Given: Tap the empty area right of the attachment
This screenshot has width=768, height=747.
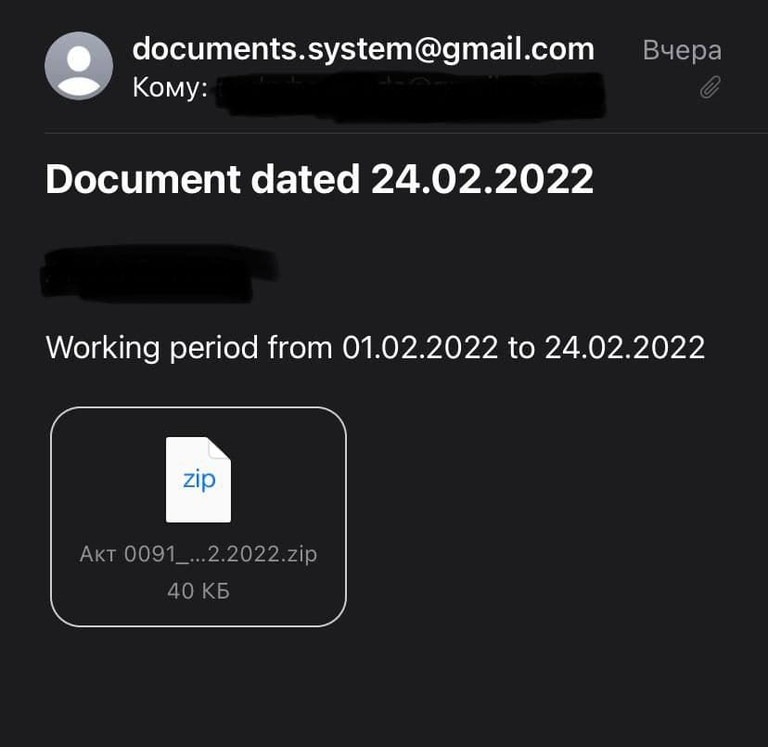Looking at the screenshot, I should click(557, 516).
